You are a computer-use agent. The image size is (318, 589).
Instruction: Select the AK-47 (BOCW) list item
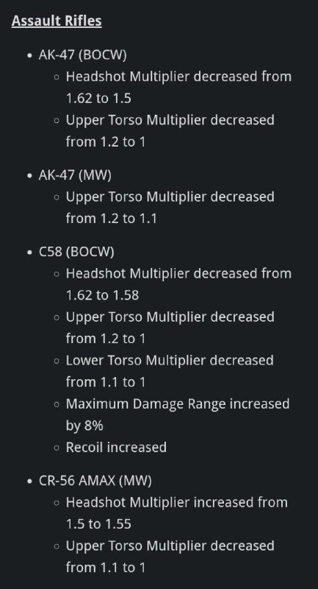tap(82, 54)
